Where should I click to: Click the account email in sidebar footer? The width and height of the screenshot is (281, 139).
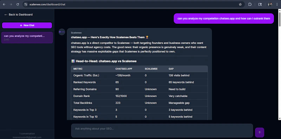tap(27, 137)
